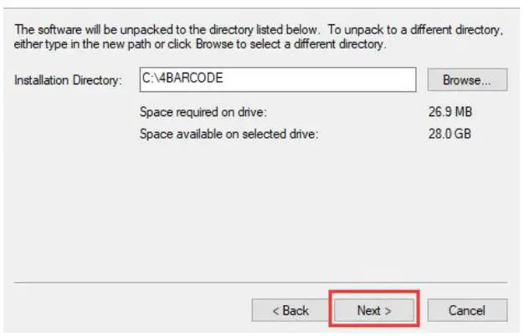
Task: Click the blank area below the space info
Action: (261, 209)
